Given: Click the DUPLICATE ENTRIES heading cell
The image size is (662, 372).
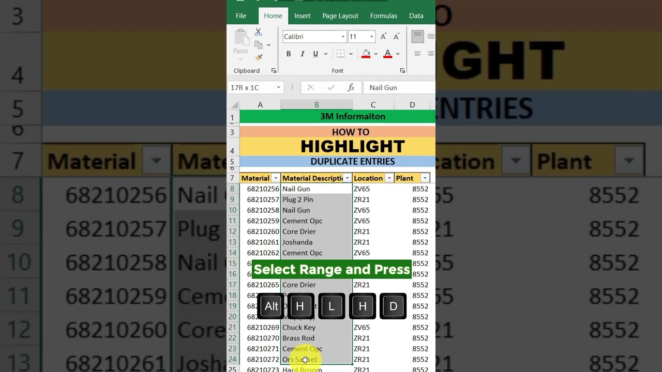Looking at the screenshot, I should (337, 162).
